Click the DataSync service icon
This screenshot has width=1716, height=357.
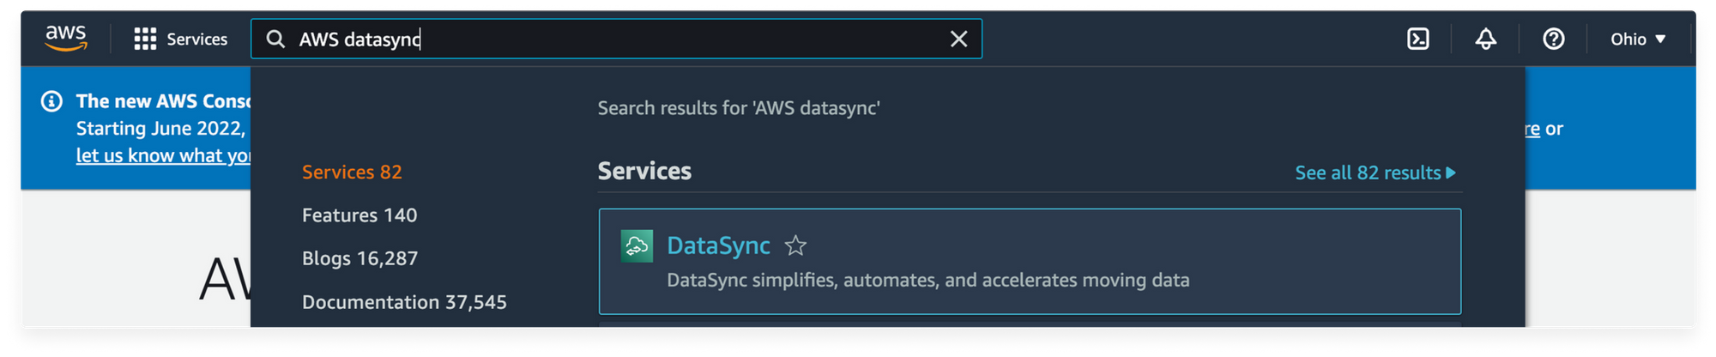click(637, 246)
